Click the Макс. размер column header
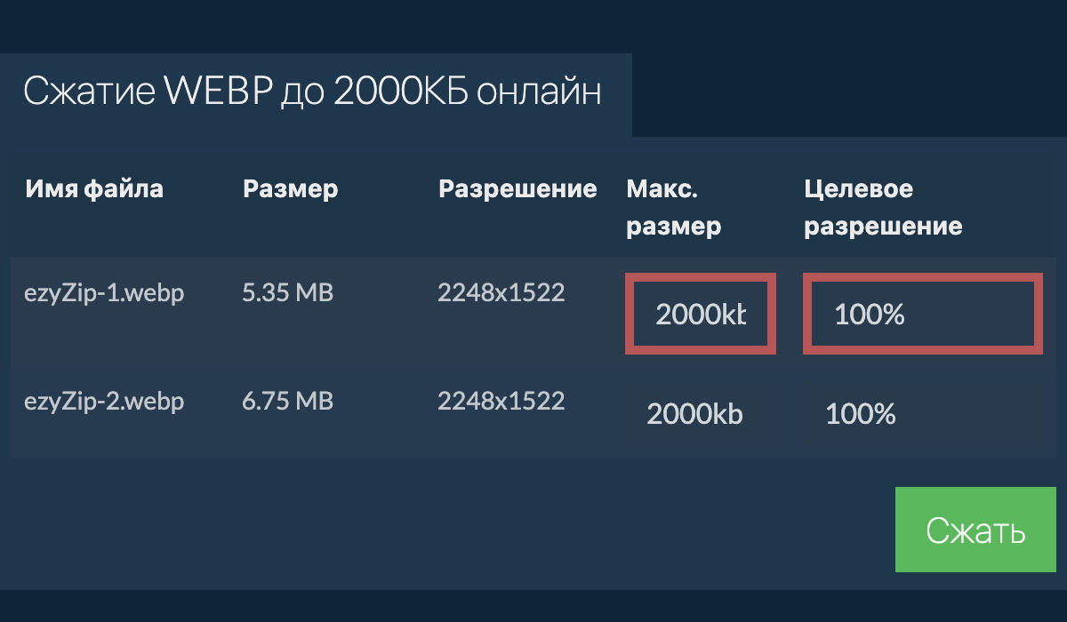1067x622 pixels. 673,207
